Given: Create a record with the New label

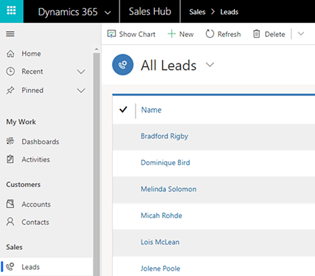Looking at the screenshot, I should [x=186, y=34].
